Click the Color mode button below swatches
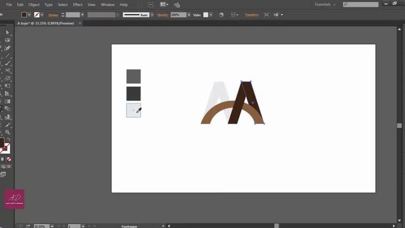405x228 pixels. [x=3, y=159]
